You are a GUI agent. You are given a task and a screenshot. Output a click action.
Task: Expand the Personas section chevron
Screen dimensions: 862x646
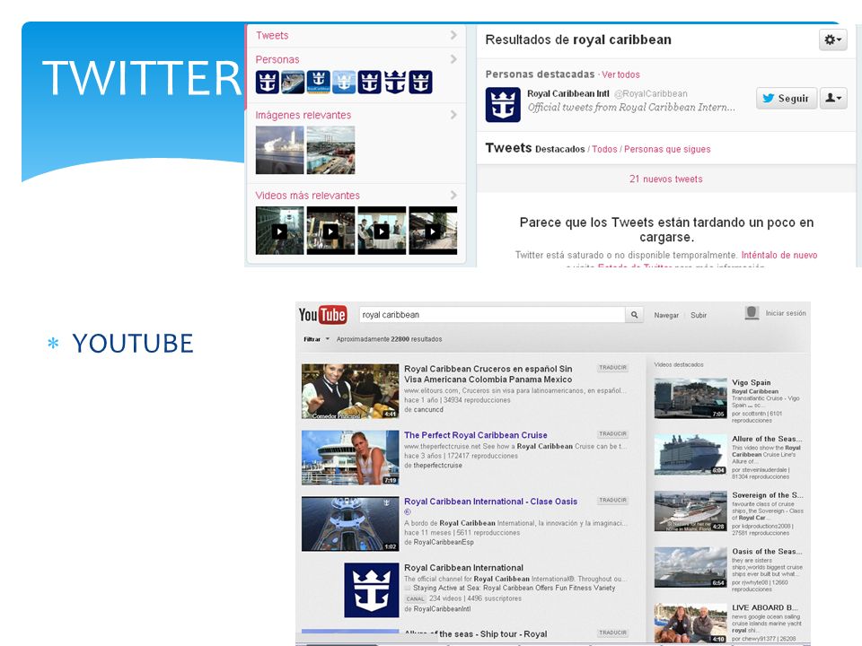coord(453,59)
